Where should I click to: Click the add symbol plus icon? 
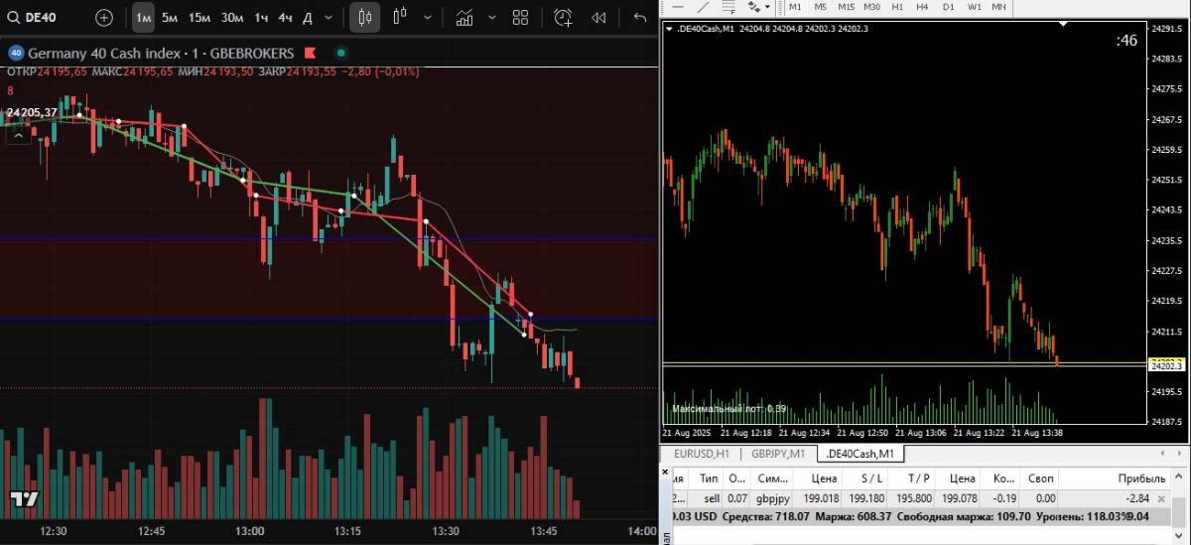tap(104, 17)
